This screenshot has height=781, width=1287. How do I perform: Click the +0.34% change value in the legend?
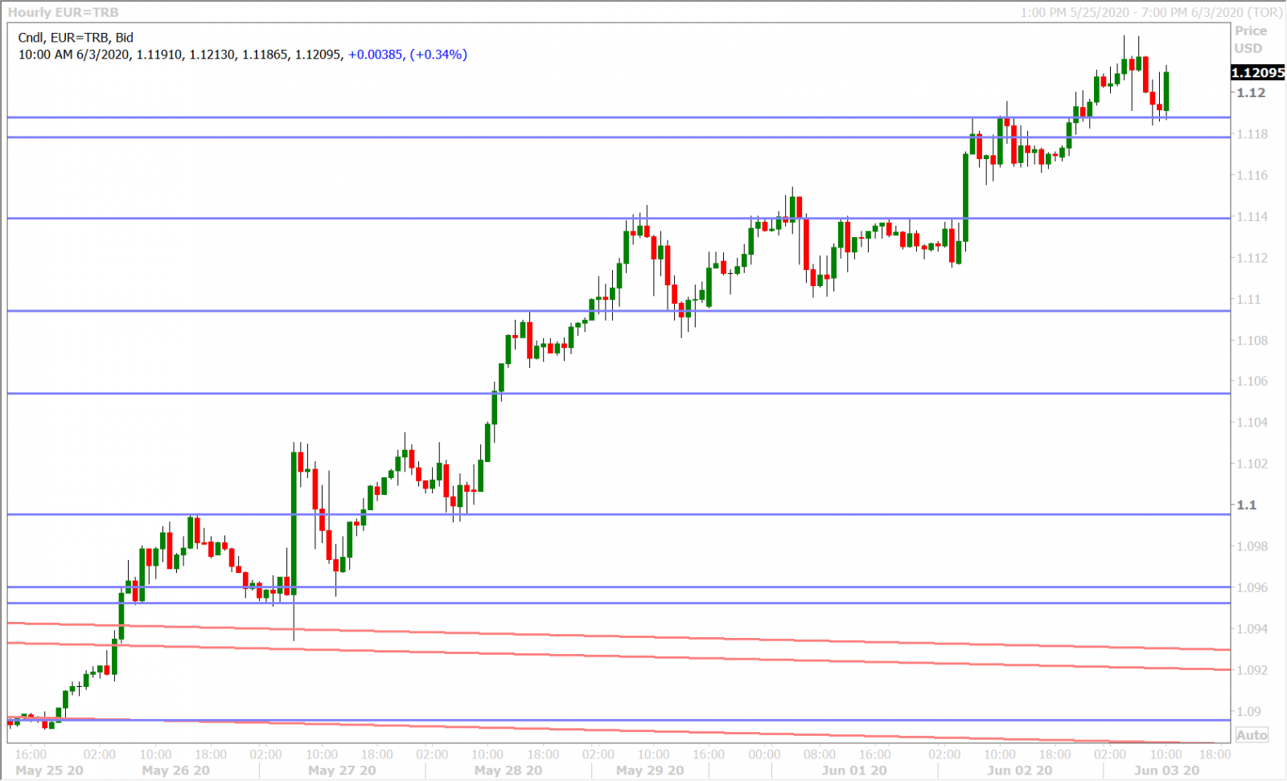tap(438, 55)
